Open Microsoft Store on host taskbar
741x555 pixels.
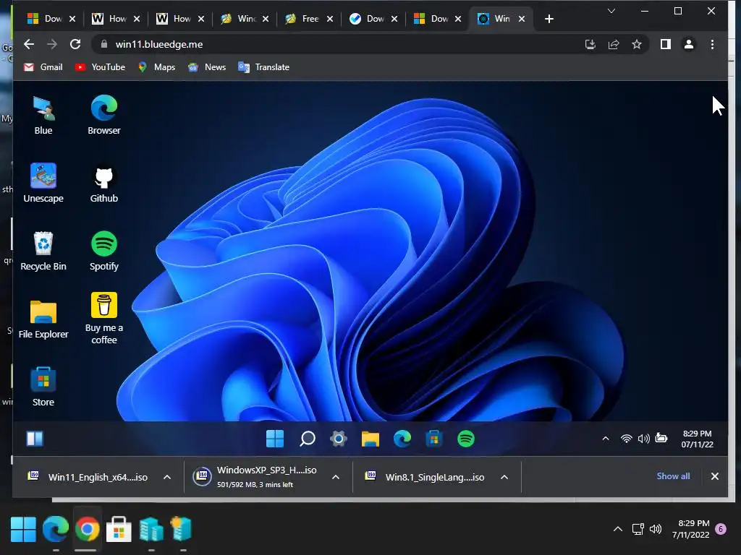119,529
